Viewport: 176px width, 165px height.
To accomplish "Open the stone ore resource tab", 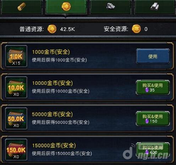I will [110, 7].
